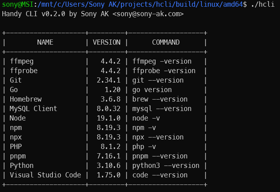The height and width of the screenshot is (192, 280).
Task: Click the COMMAND column header
Action: pos(166,42)
